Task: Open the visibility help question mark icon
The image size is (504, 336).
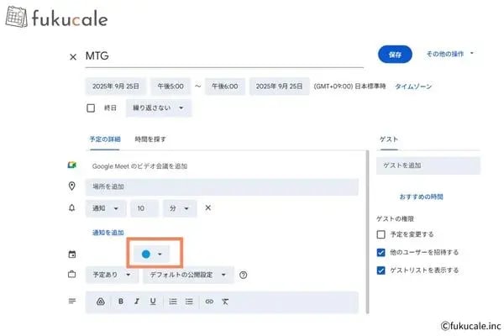Action: [x=244, y=275]
